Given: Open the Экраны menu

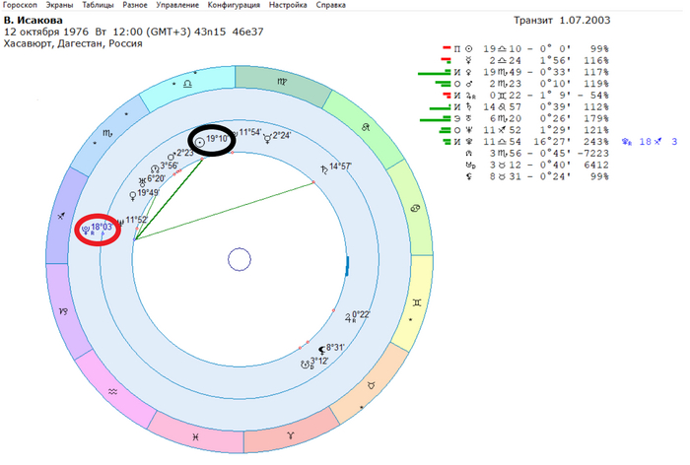Looking at the screenshot, I should (x=58, y=5).
